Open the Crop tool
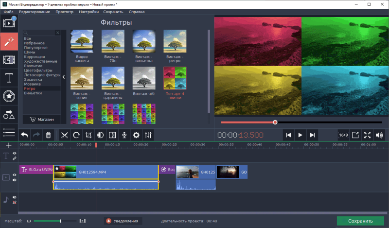 pos(88,135)
